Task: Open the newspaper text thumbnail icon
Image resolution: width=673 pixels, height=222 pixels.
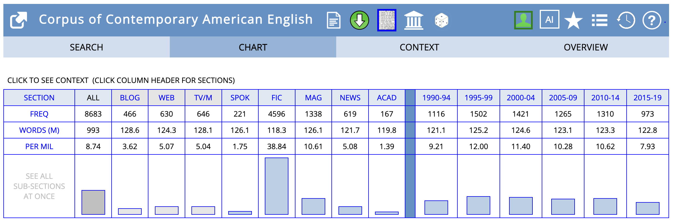Action: click(x=387, y=20)
